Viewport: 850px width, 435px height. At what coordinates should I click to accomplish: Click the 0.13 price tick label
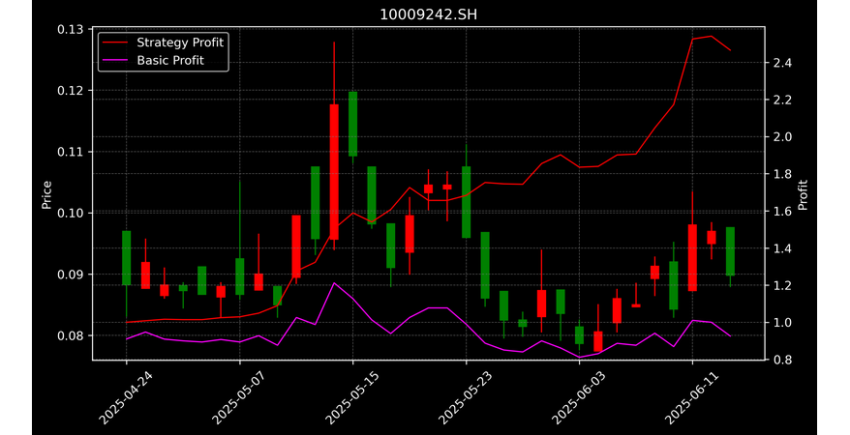(x=71, y=29)
